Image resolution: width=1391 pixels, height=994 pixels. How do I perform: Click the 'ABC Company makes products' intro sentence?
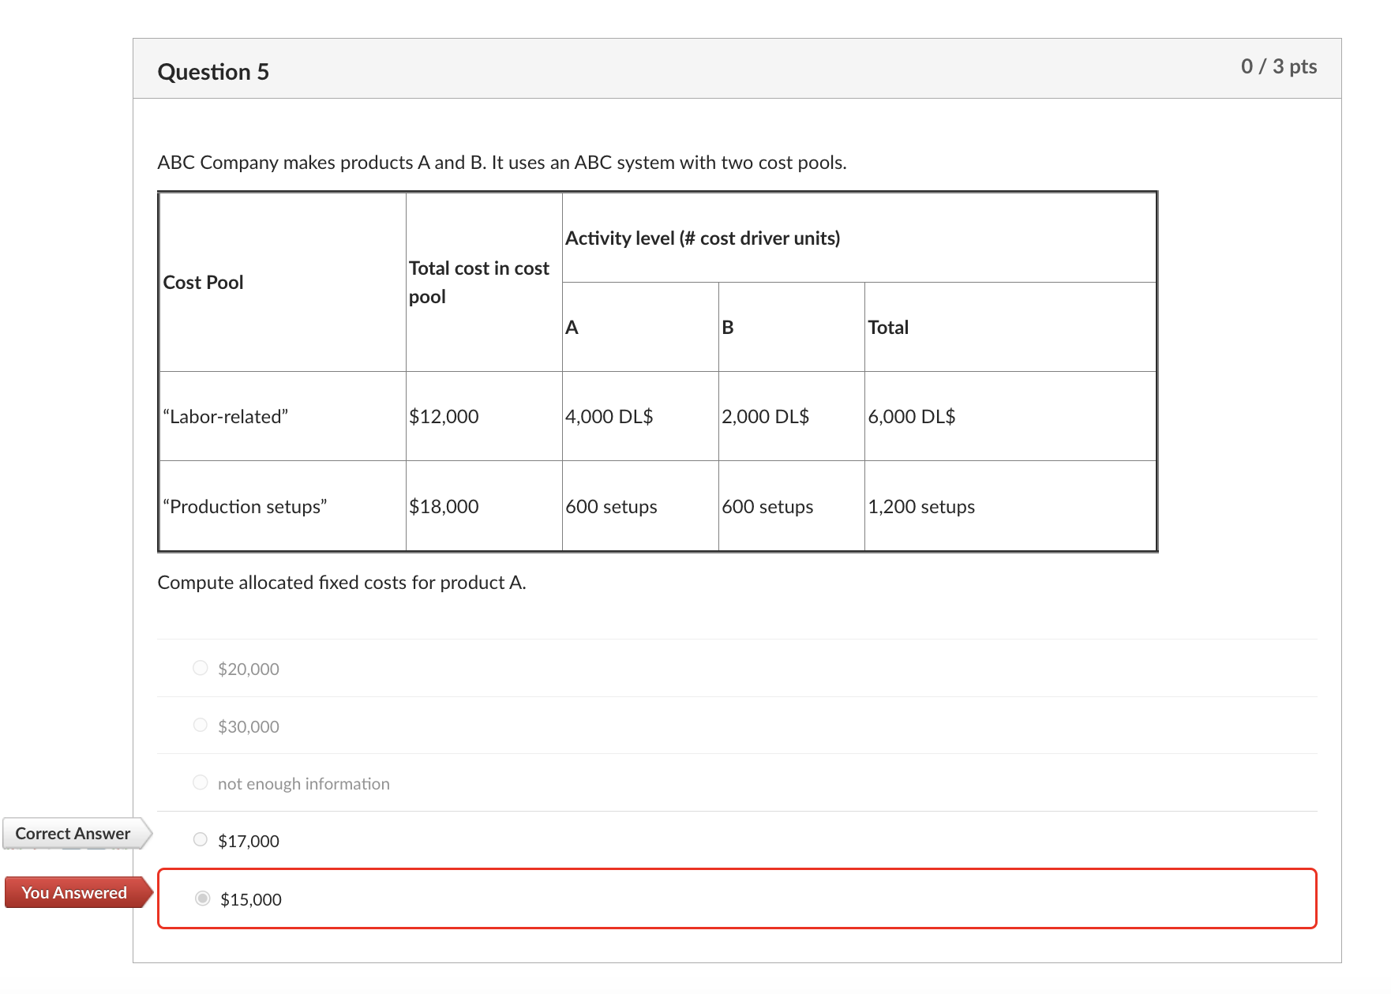502,163
